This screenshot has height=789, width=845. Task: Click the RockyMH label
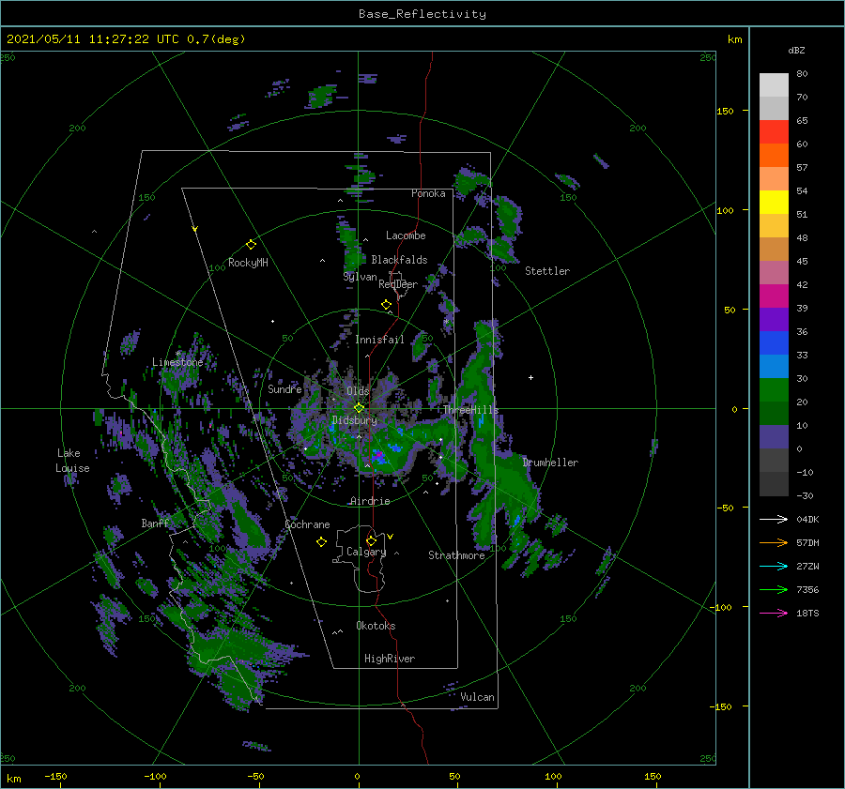coord(248,263)
